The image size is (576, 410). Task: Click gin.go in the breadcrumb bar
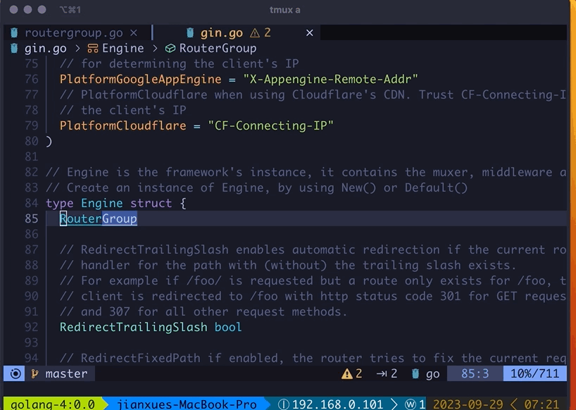46,49
